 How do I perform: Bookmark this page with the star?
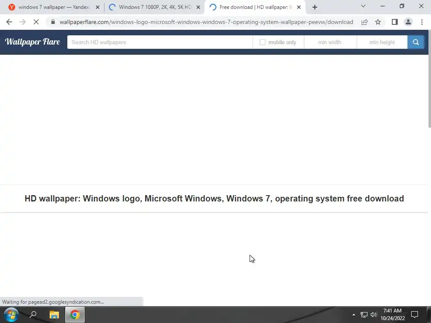click(378, 22)
